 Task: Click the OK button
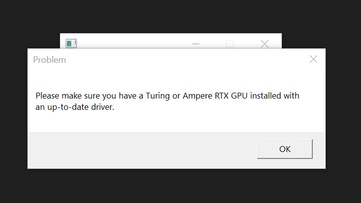[285, 149]
